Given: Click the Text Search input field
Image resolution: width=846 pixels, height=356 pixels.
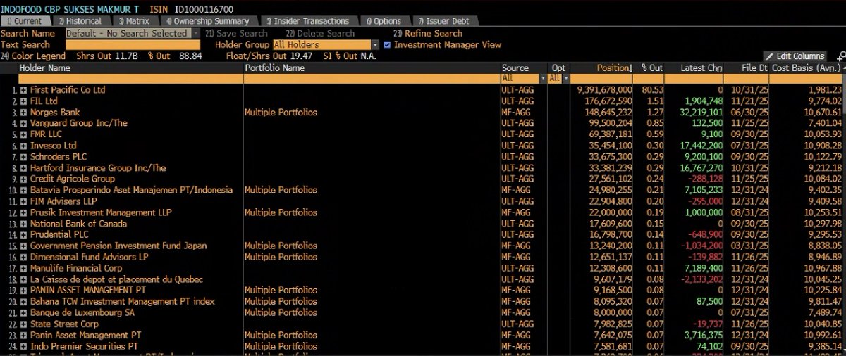Looking at the screenshot, I should pos(133,45).
